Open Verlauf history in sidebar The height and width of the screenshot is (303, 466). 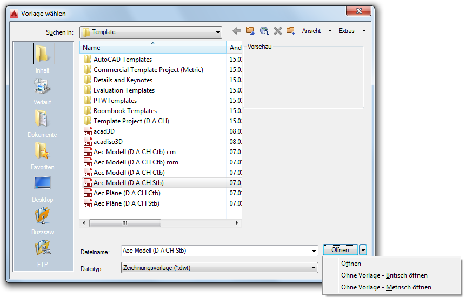pos(42,91)
